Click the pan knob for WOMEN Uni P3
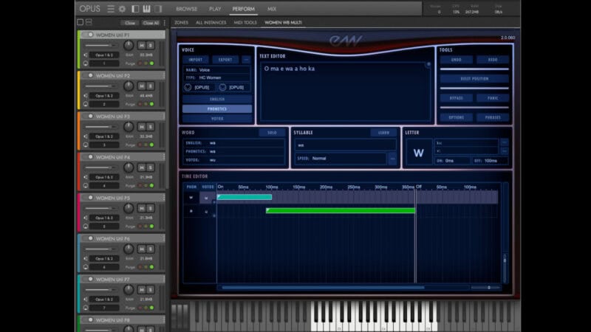Screen dimensions: 591x332 [x=129, y=127]
